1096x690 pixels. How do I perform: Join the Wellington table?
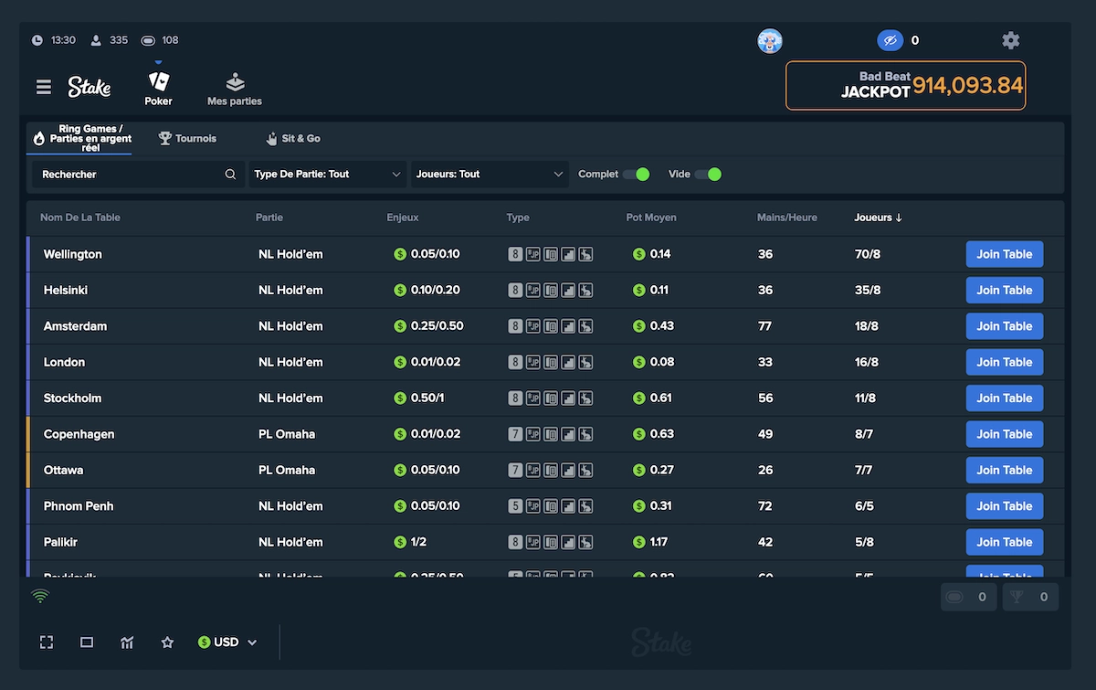tap(1004, 254)
